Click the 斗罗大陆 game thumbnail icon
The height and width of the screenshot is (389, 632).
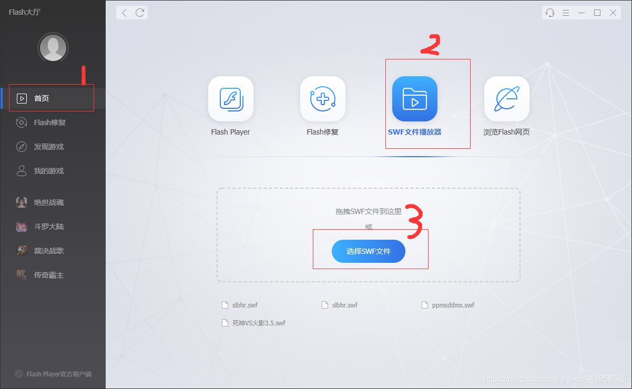tap(22, 227)
